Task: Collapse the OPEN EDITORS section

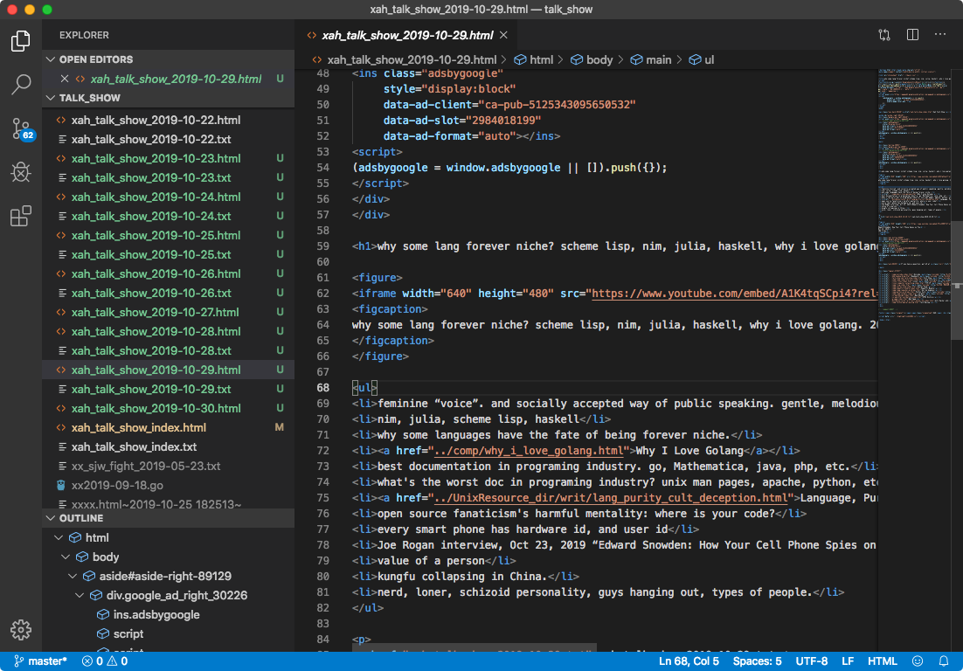Action: pos(51,59)
